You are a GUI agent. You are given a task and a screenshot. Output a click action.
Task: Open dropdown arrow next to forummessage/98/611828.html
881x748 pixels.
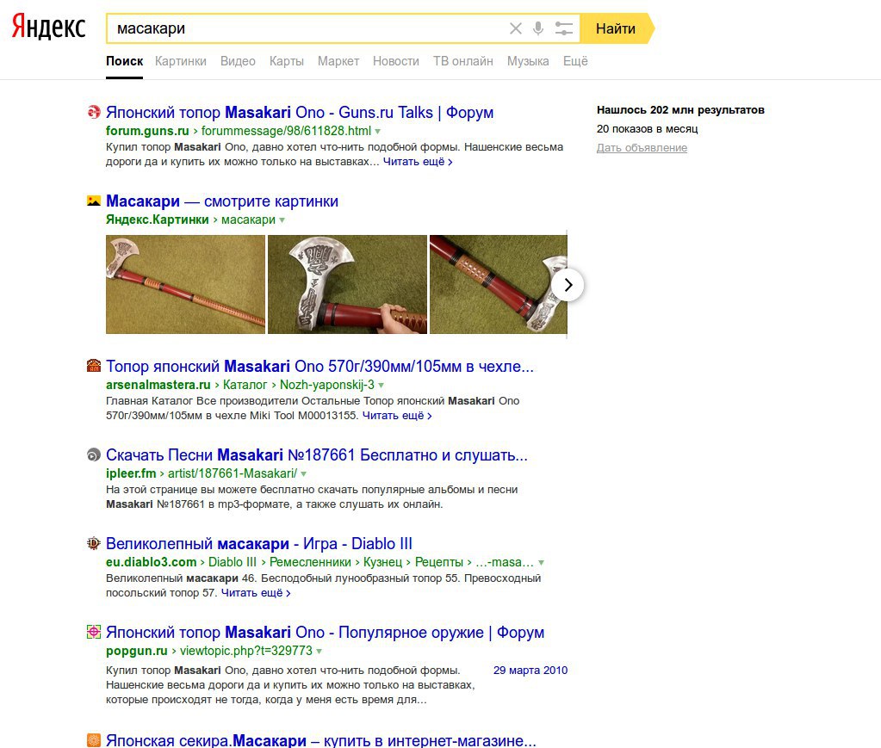pos(377,132)
